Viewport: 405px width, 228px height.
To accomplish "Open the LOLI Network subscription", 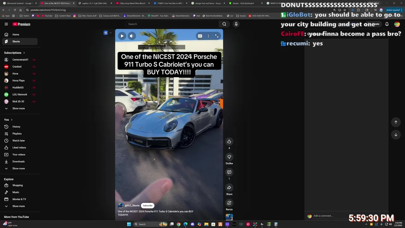I will (x=20, y=94).
